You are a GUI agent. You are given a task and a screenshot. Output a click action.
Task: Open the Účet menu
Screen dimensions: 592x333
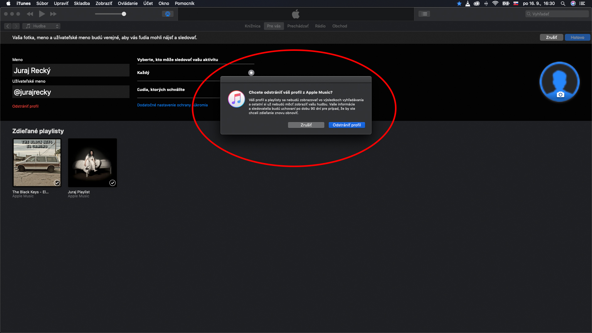pyautogui.click(x=148, y=3)
